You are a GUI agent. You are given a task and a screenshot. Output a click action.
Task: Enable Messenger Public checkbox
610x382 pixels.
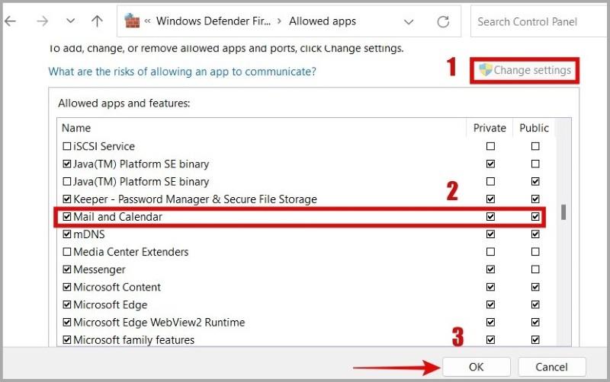click(x=535, y=269)
